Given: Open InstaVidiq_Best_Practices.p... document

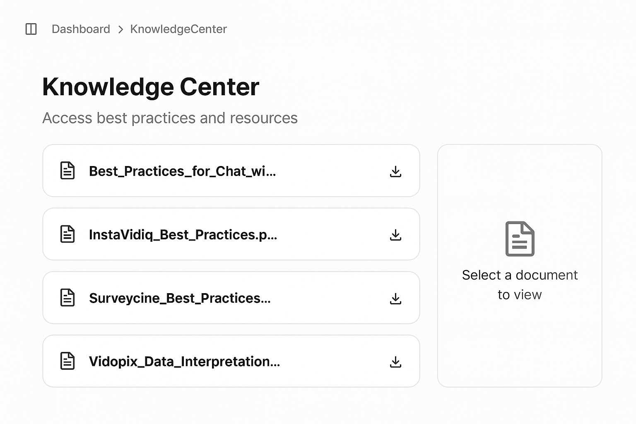Looking at the screenshot, I should 231,234.
